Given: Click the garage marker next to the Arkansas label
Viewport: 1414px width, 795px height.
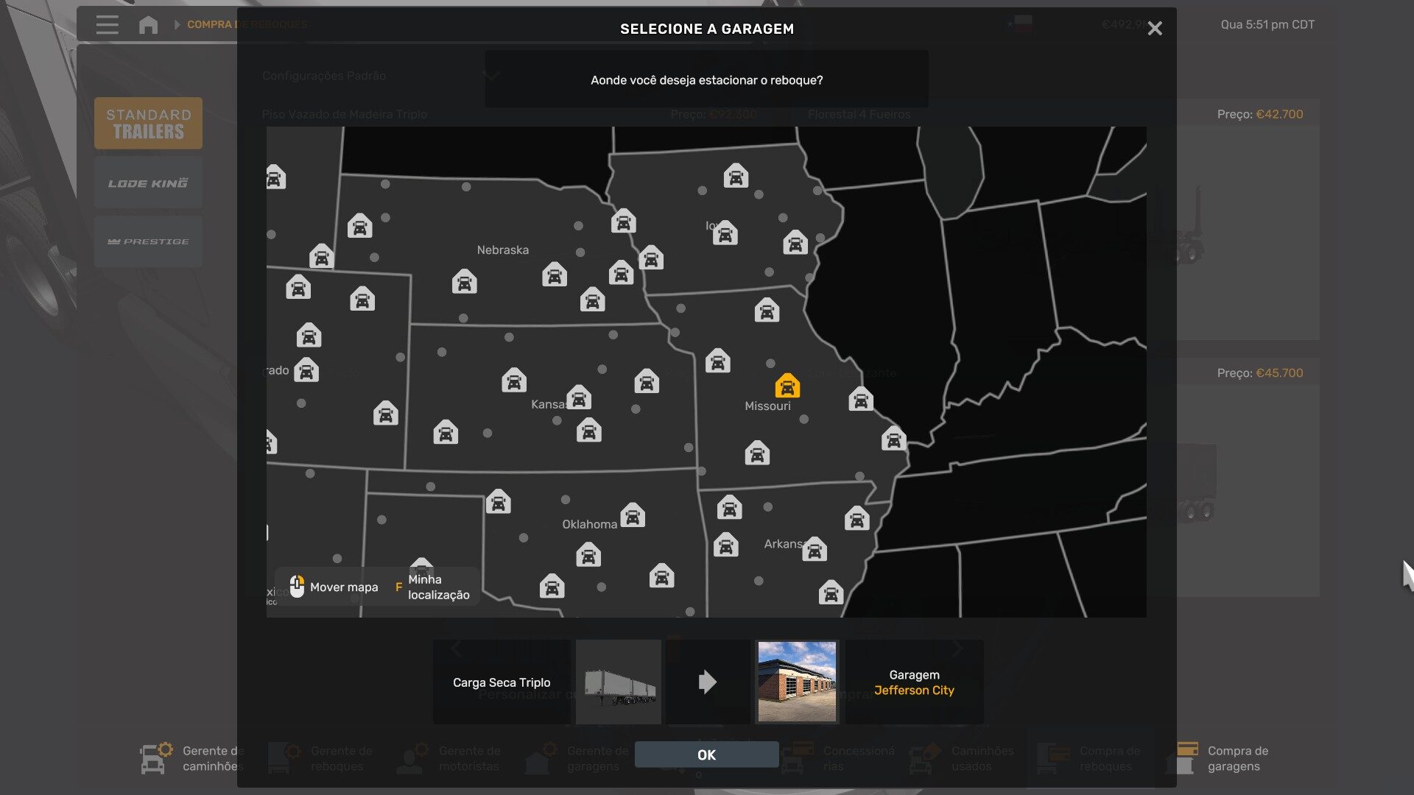Looking at the screenshot, I should [x=815, y=549].
